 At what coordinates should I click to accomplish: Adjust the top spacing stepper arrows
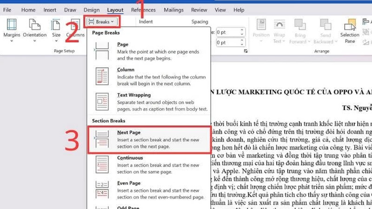pyautogui.click(x=242, y=32)
